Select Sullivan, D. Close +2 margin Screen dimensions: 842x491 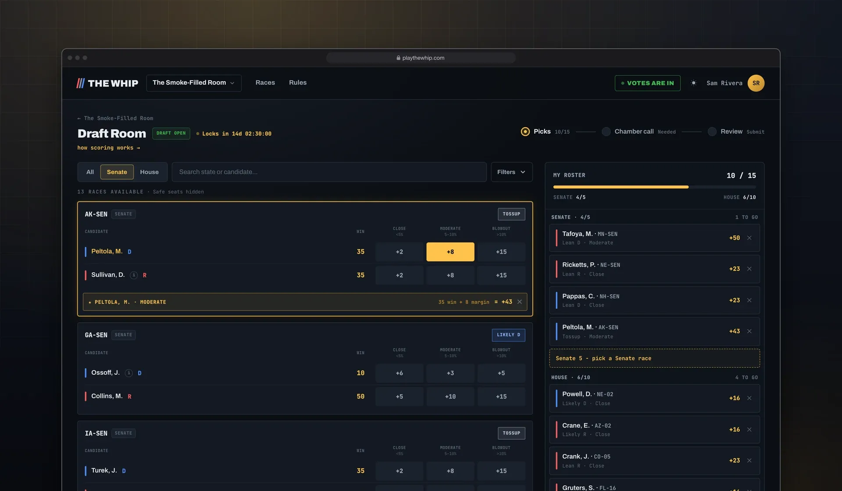click(x=399, y=275)
